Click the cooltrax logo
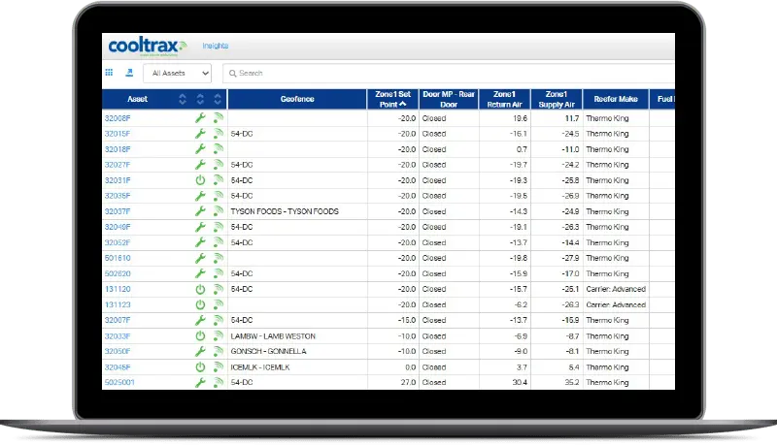 (148, 47)
